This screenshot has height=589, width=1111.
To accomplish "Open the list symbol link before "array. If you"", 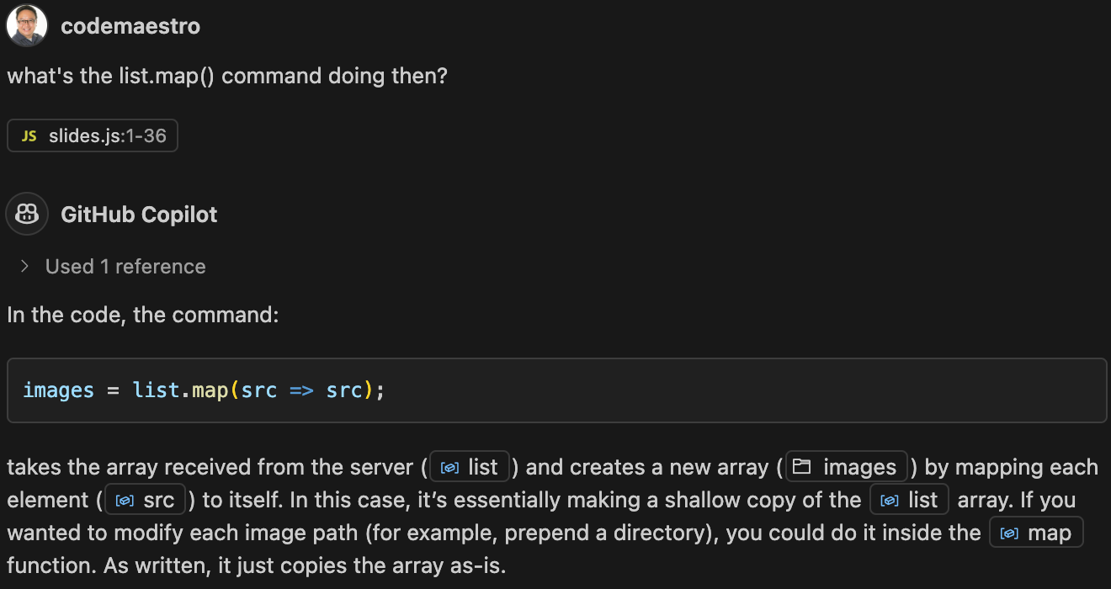I will [x=910, y=500].
